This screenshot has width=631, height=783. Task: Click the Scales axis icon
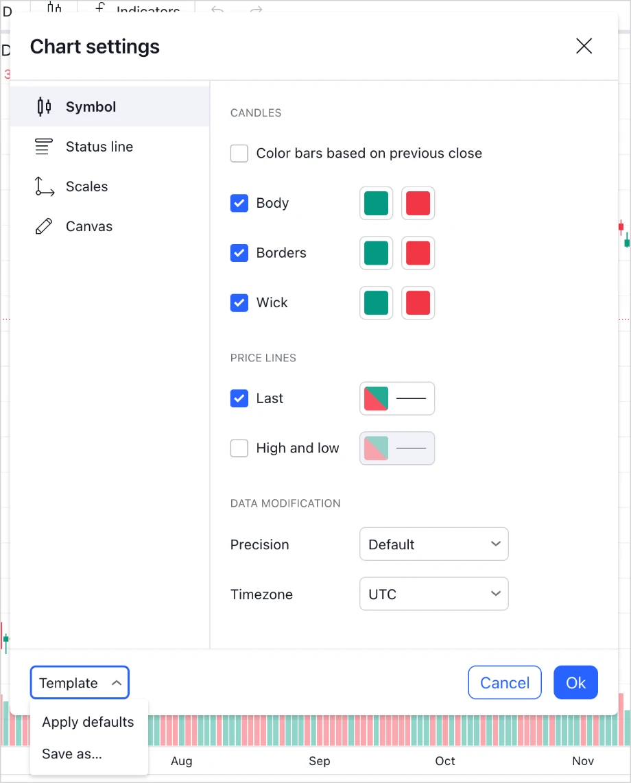43,186
